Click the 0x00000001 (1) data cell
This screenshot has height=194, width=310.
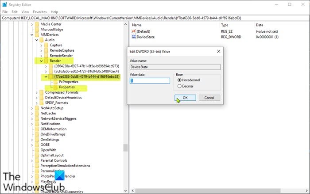point(267,37)
